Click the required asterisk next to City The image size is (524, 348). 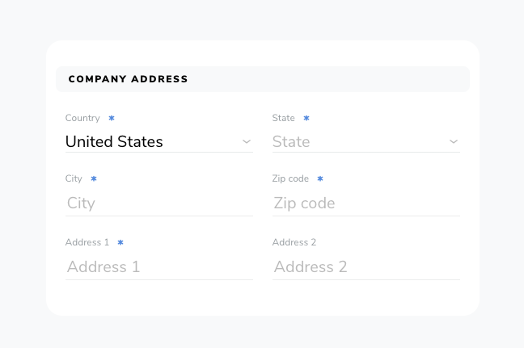tap(94, 178)
